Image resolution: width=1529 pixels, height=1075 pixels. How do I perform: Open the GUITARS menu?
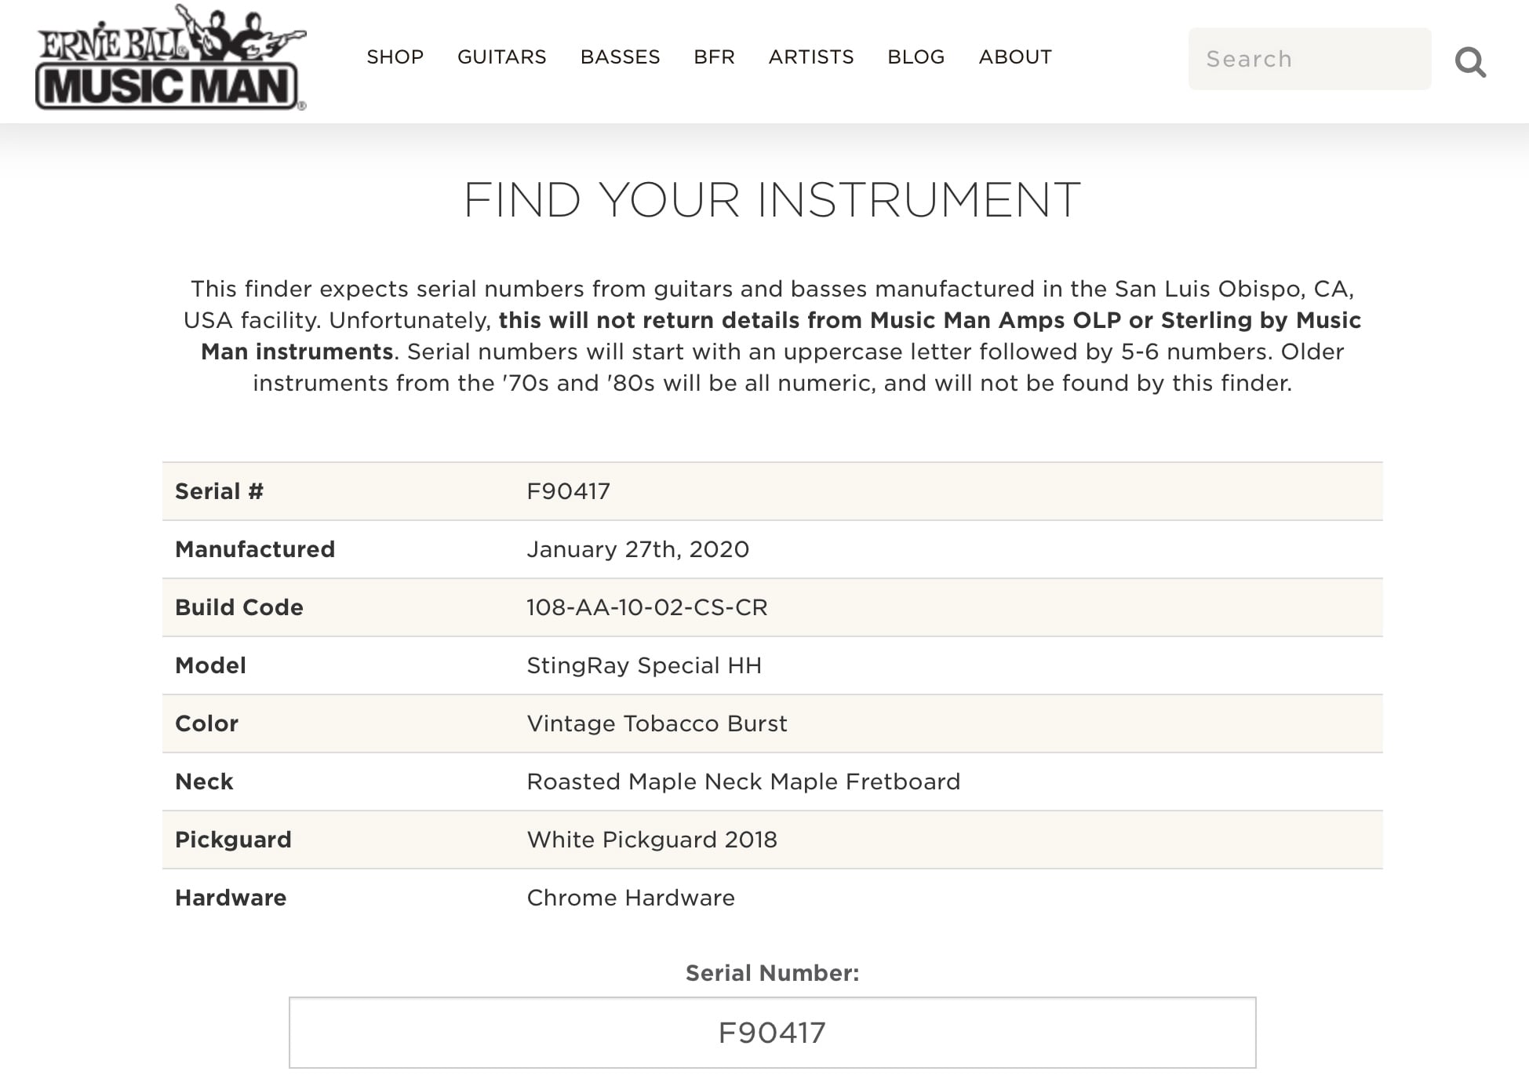tap(502, 57)
